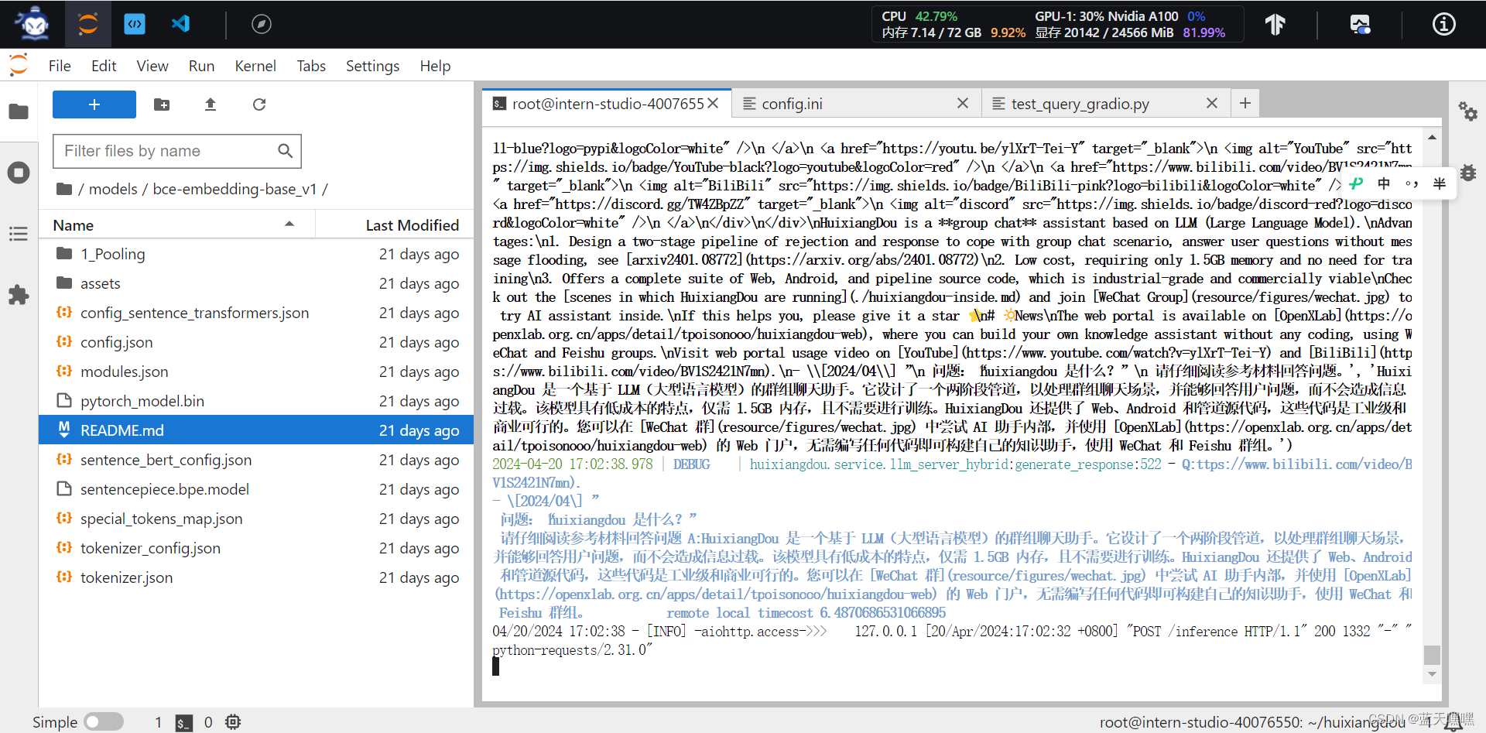Click the terminal scrollbar down arrow
1486x733 pixels.
1432,674
